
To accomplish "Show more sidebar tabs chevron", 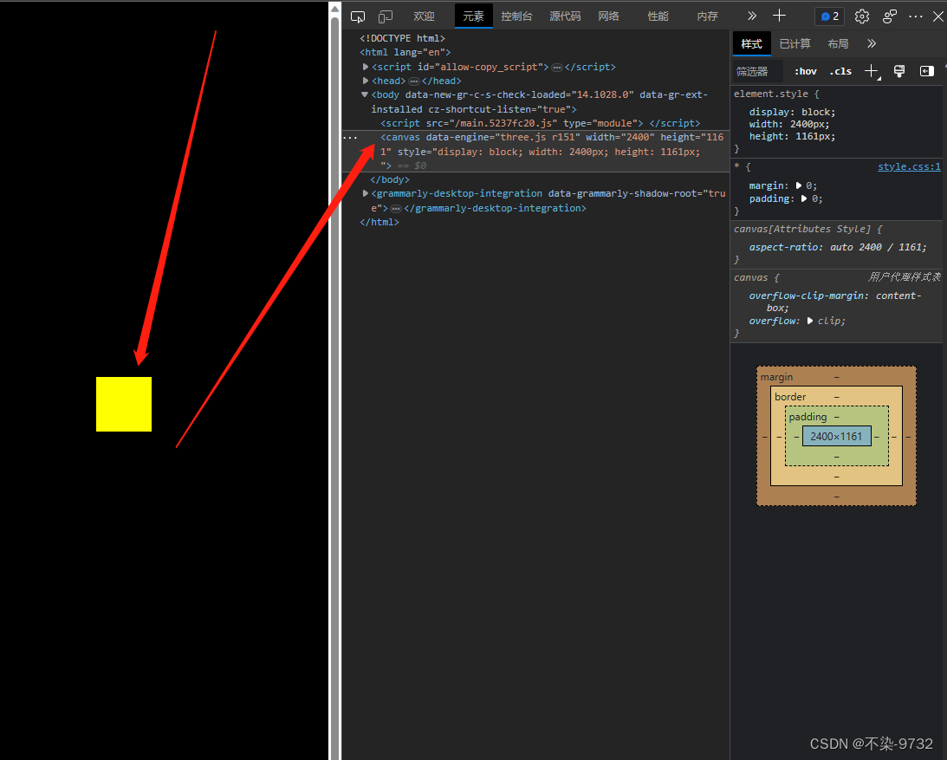I will 872,43.
